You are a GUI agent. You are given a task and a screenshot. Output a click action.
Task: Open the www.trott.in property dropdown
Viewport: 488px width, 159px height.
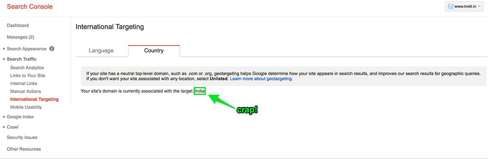464,7
